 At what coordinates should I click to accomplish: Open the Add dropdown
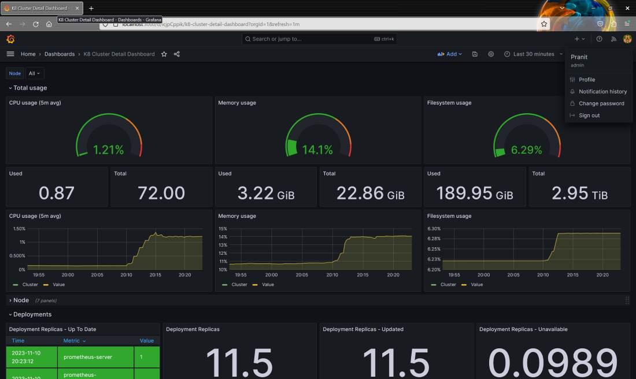tap(450, 54)
